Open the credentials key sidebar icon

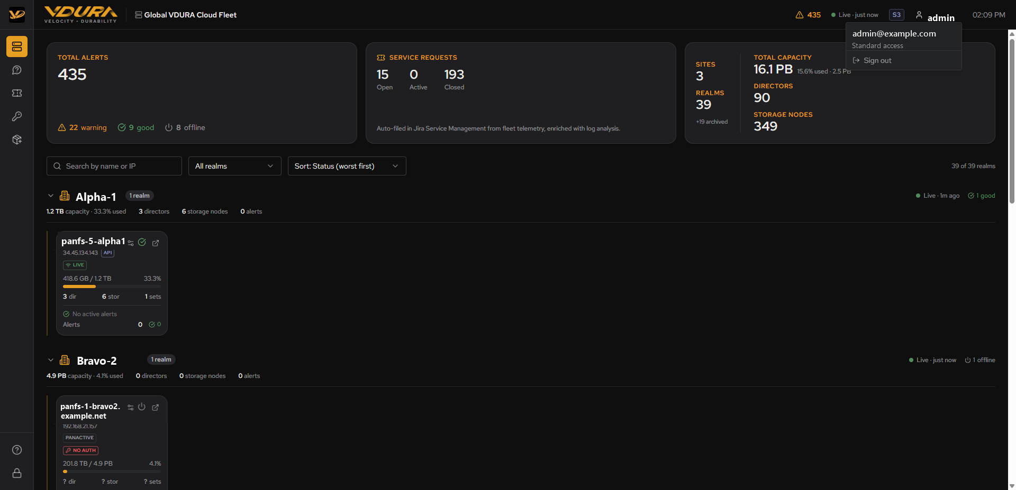17,116
